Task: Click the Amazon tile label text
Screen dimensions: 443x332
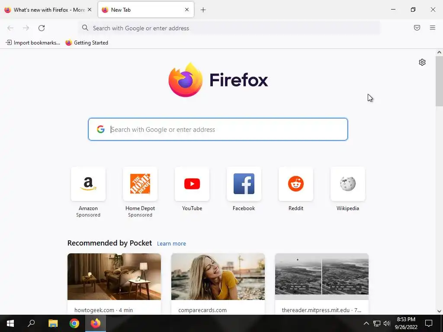Action: (88, 208)
